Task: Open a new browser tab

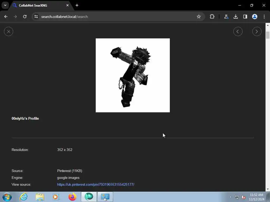Action: (x=77, y=5)
